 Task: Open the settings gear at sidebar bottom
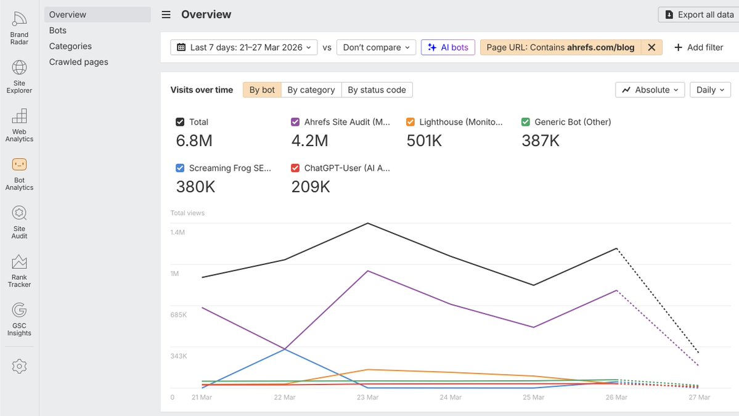coord(18,366)
